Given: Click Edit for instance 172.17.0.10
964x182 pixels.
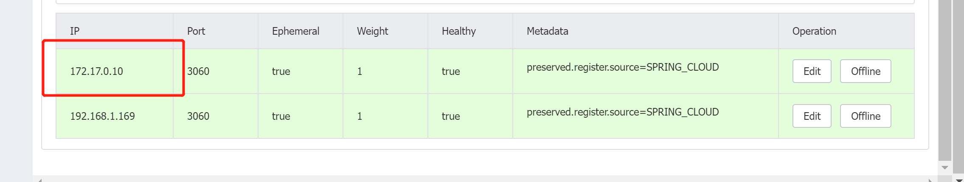Looking at the screenshot, I should [812, 71].
